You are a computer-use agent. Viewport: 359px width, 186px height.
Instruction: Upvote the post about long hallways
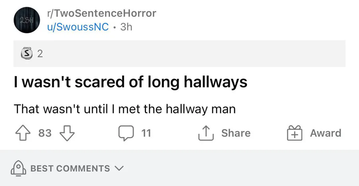24,133
